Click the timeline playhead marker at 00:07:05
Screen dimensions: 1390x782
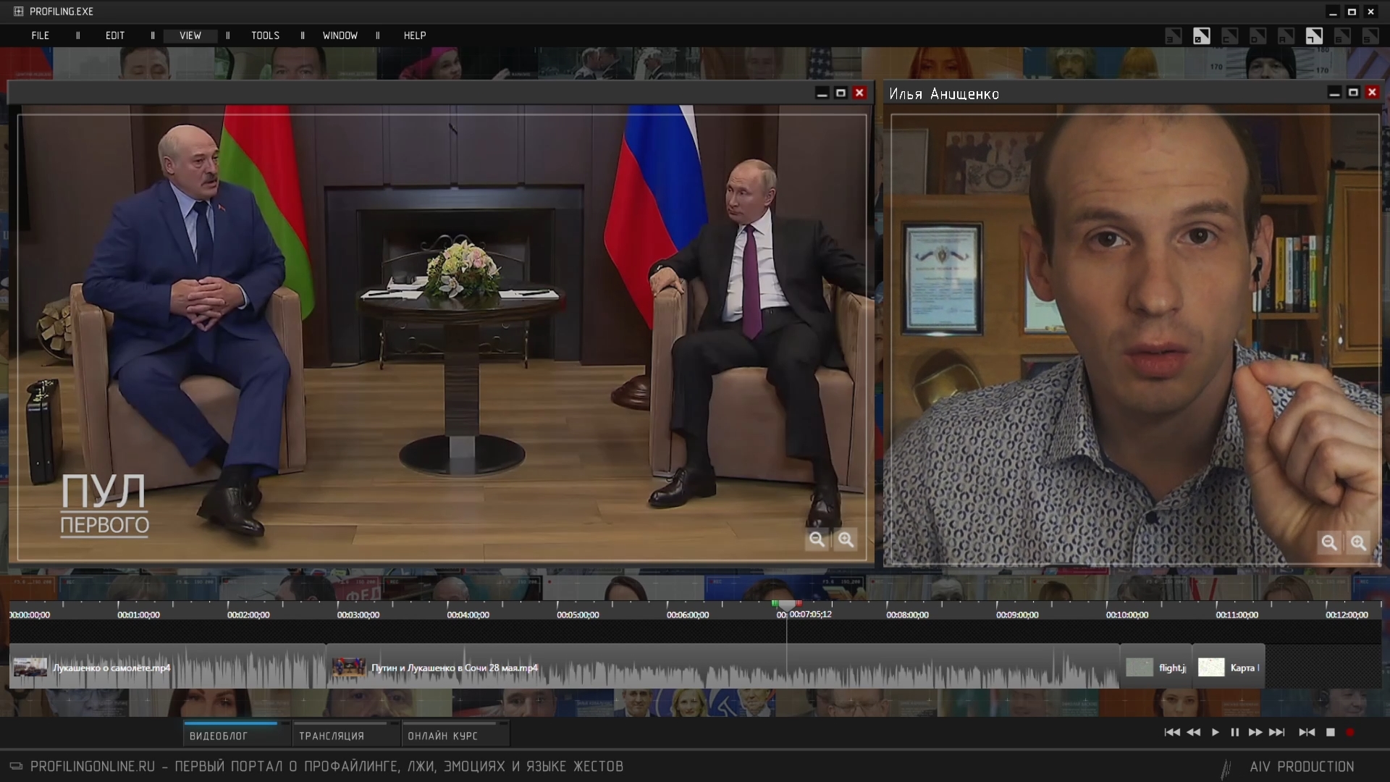click(787, 605)
